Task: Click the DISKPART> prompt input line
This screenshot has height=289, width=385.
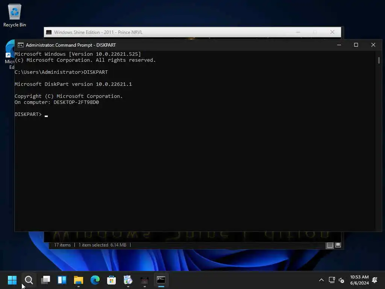Action: tap(31, 114)
